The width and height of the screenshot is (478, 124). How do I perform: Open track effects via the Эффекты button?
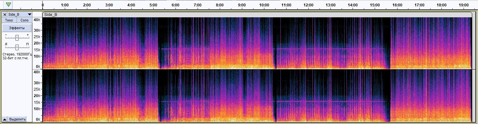point(17,28)
